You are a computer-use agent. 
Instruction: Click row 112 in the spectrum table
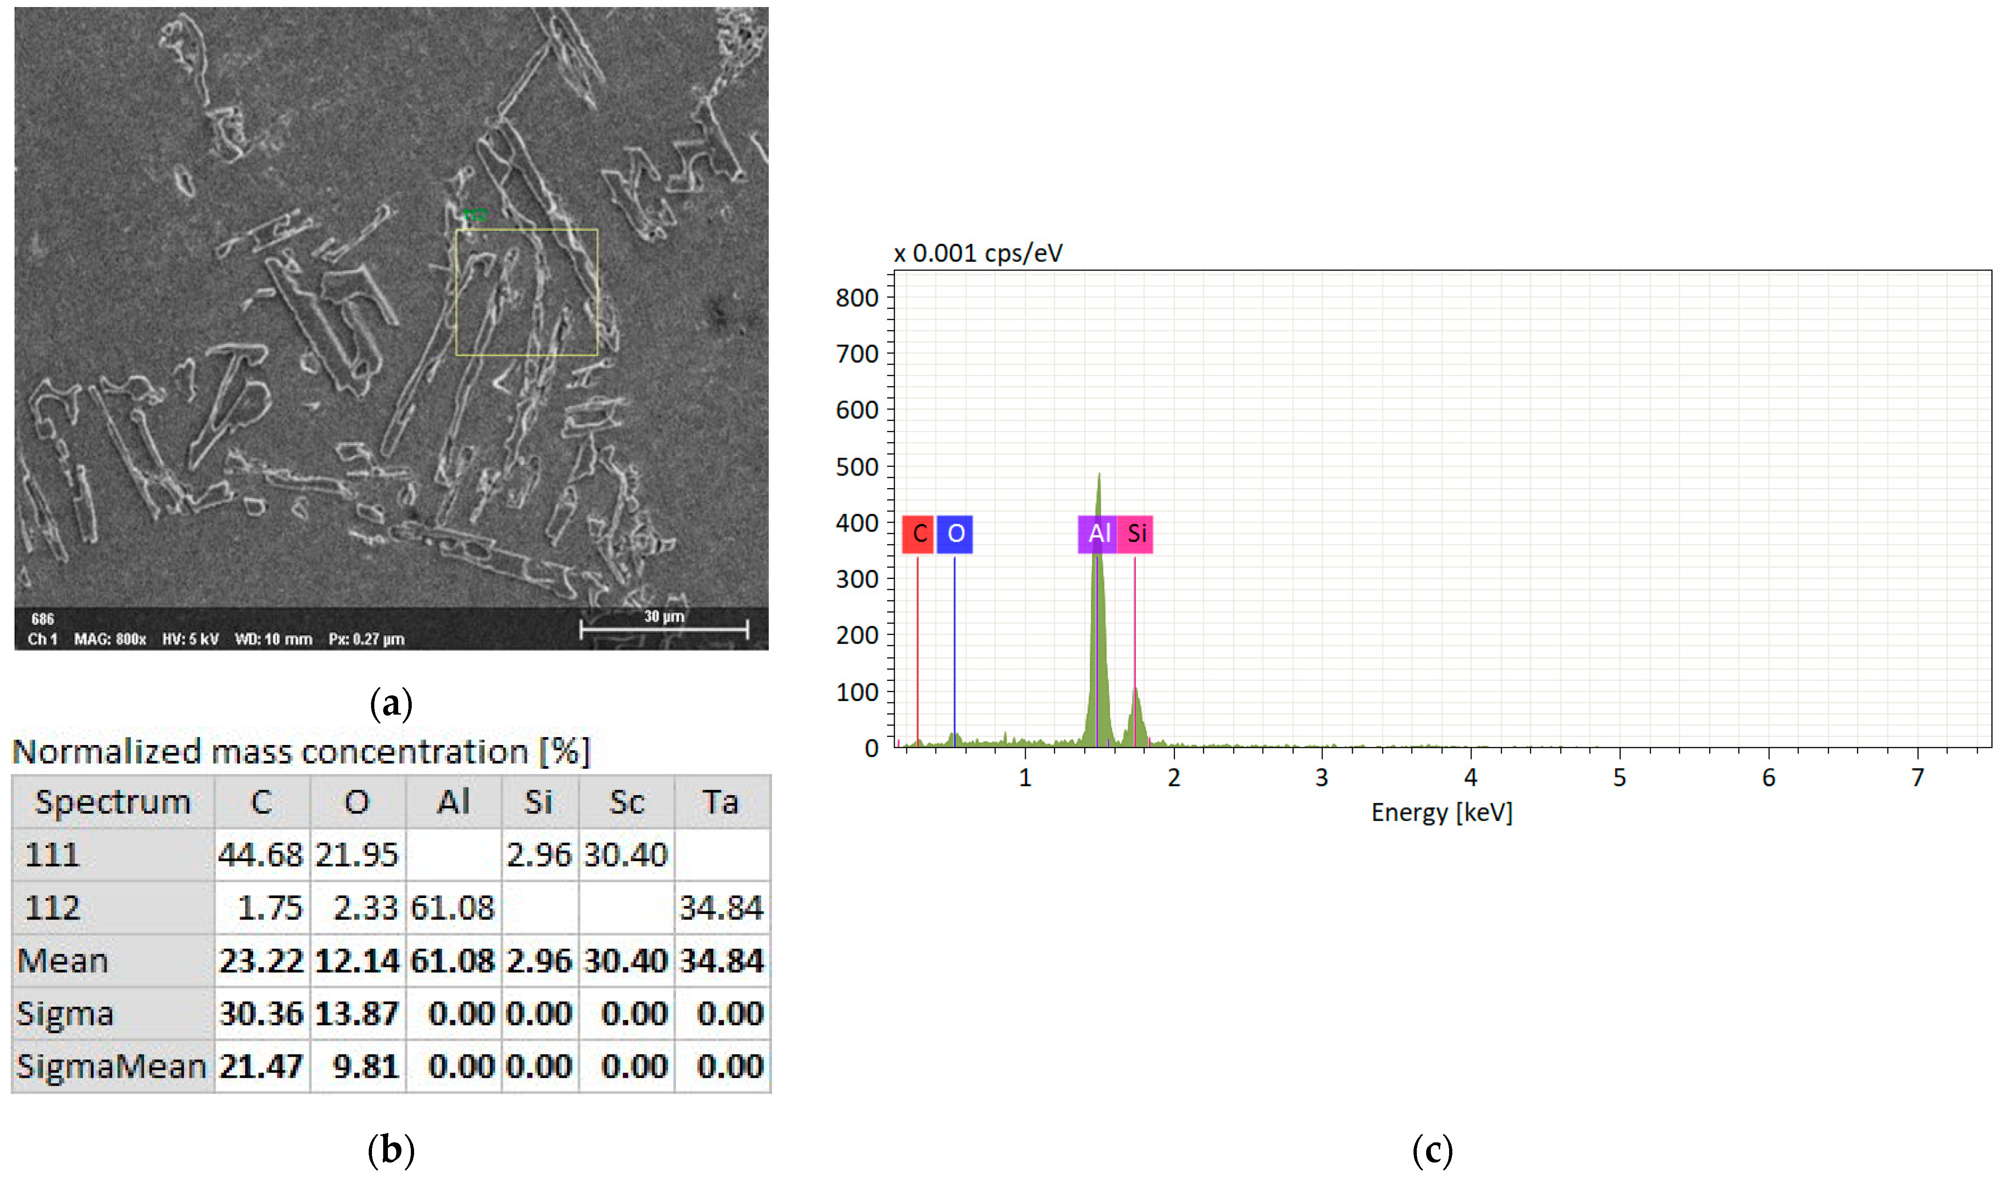click(x=52, y=907)
